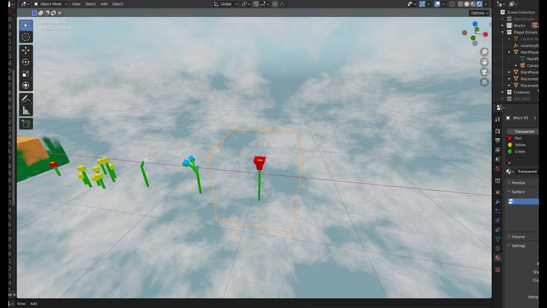Open the View Layer properties tab

(497, 150)
